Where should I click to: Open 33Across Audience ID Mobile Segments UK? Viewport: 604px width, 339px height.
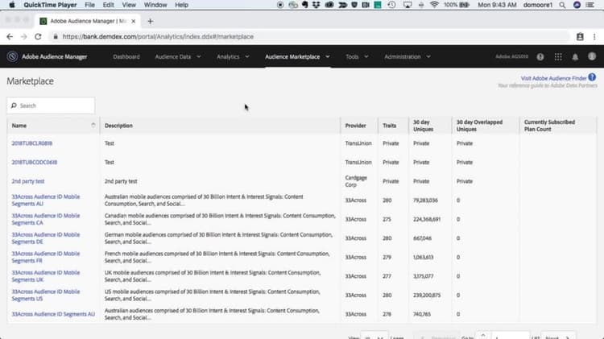pos(45,276)
